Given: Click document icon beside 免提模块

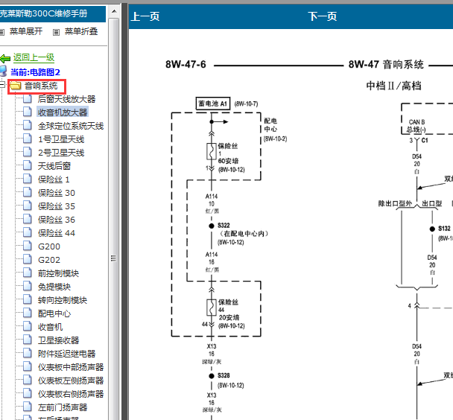Looking at the screenshot, I should pos(28,286).
